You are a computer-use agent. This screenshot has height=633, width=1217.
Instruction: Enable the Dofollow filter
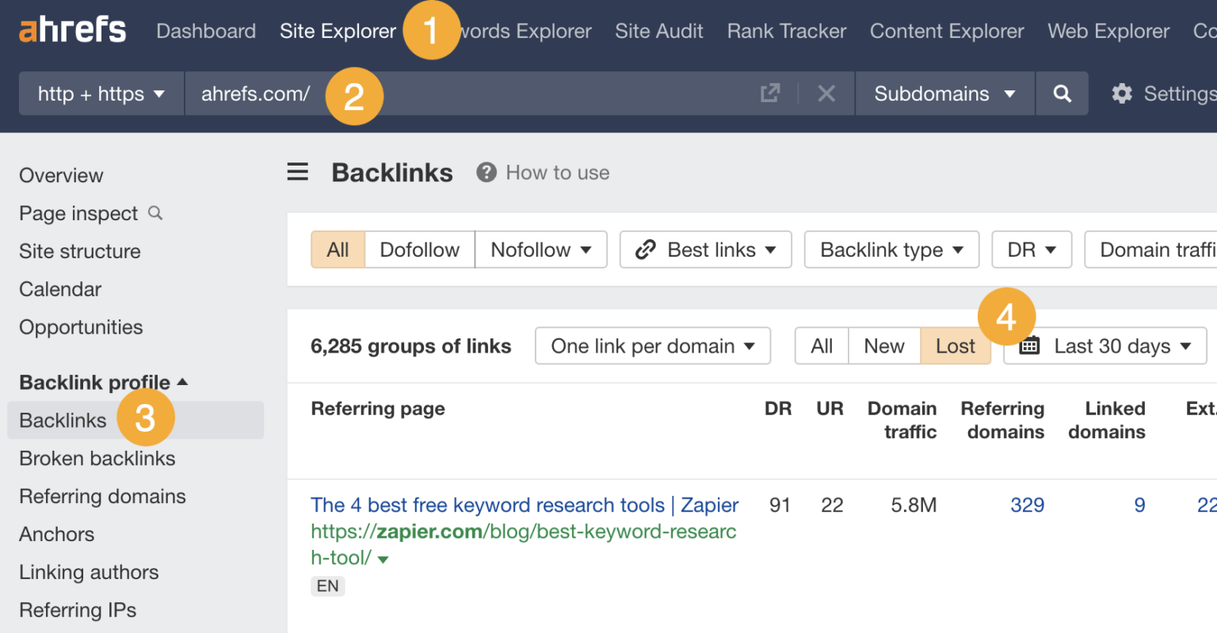[419, 250]
